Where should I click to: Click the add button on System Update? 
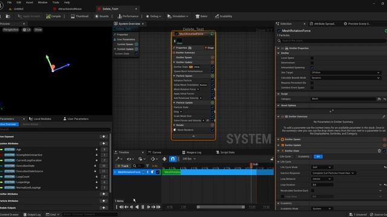137,49
